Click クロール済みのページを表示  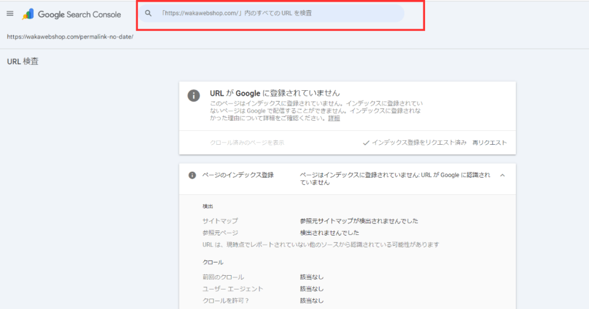[x=247, y=142]
